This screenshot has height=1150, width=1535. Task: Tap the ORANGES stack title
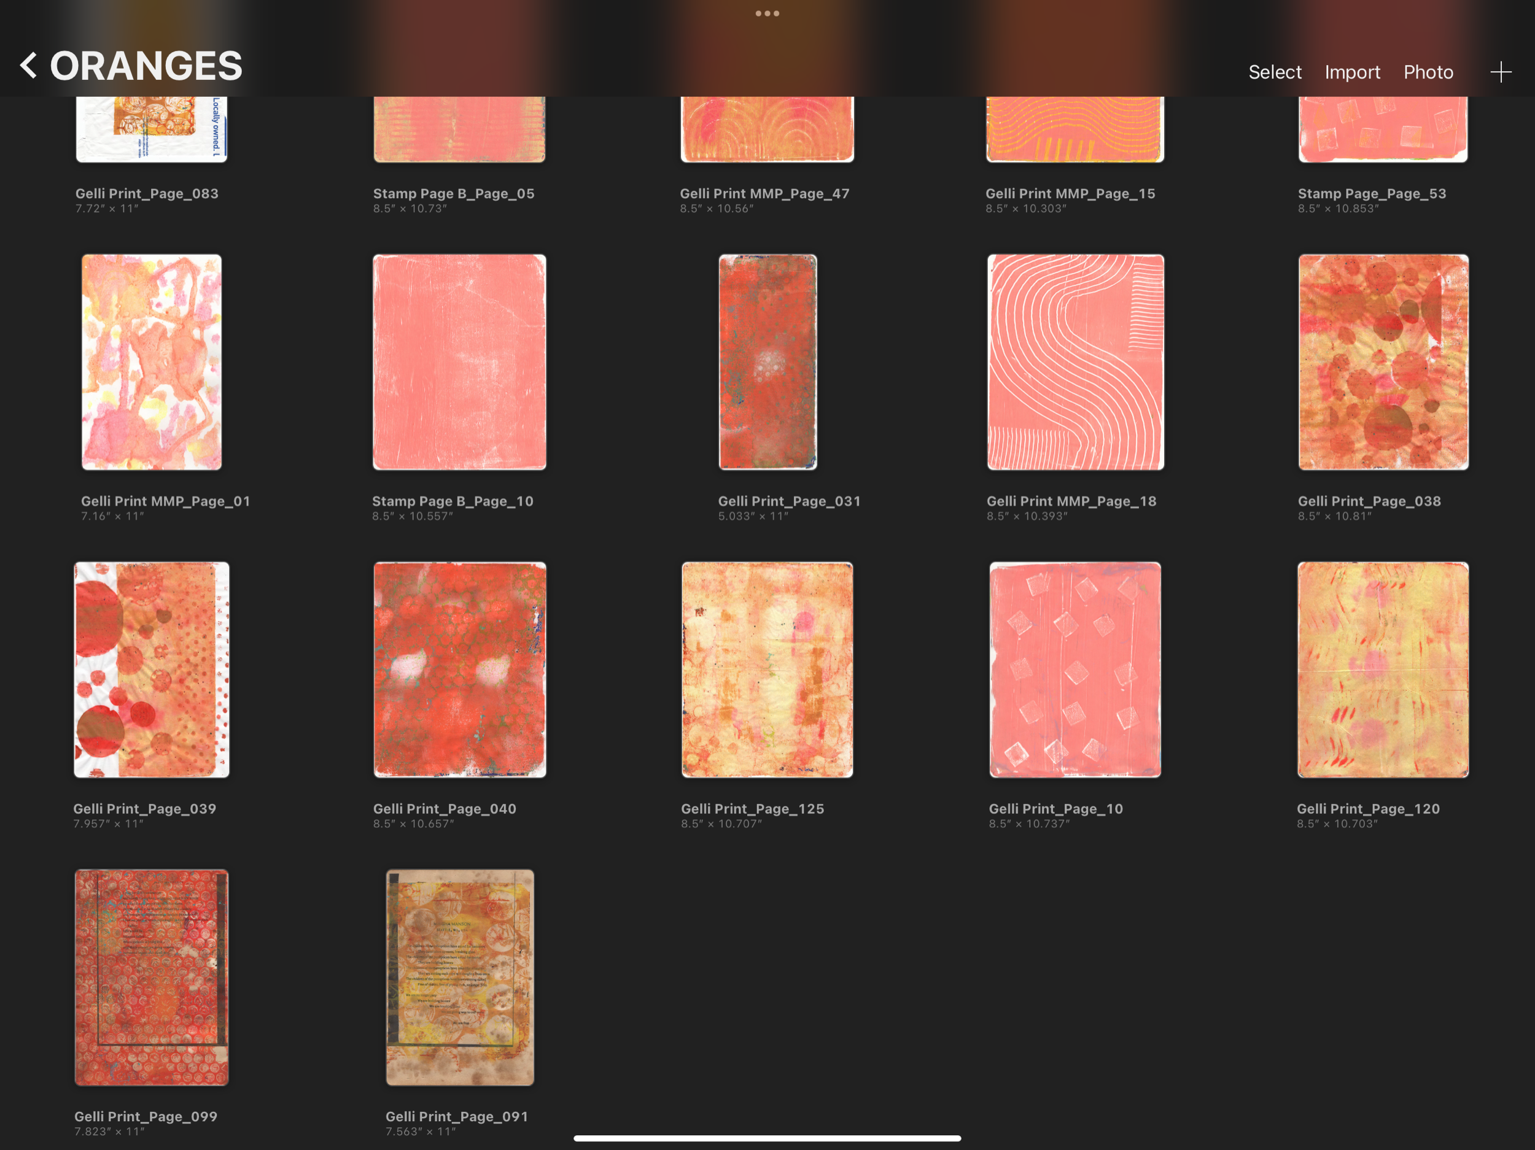click(146, 66)
